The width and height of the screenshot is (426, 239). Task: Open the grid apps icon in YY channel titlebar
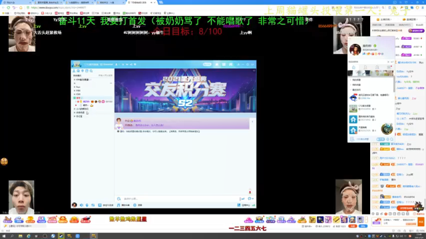(224, 64)
